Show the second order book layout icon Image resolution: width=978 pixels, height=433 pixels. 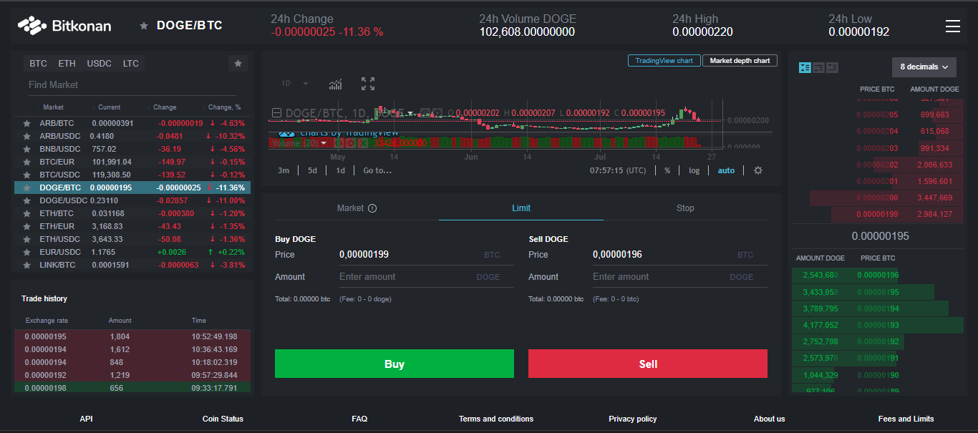(x=818, y=67)
